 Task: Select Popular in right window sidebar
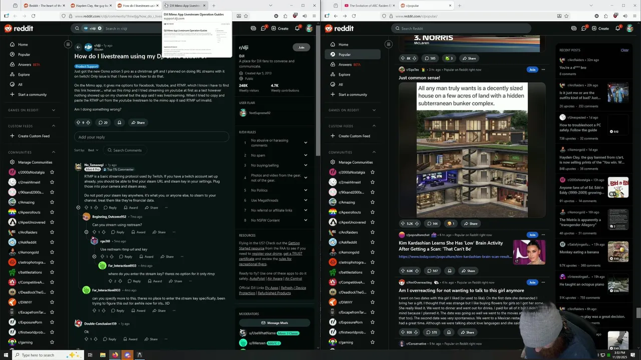(353, 54)
